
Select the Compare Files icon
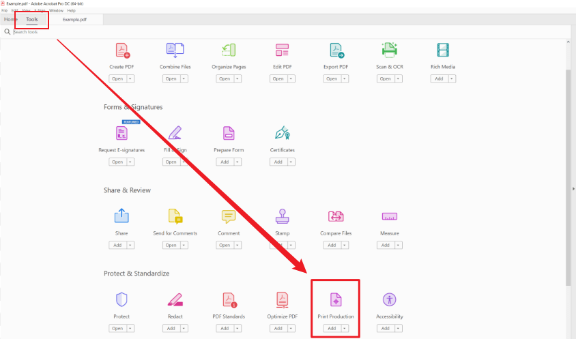[336, 216]
